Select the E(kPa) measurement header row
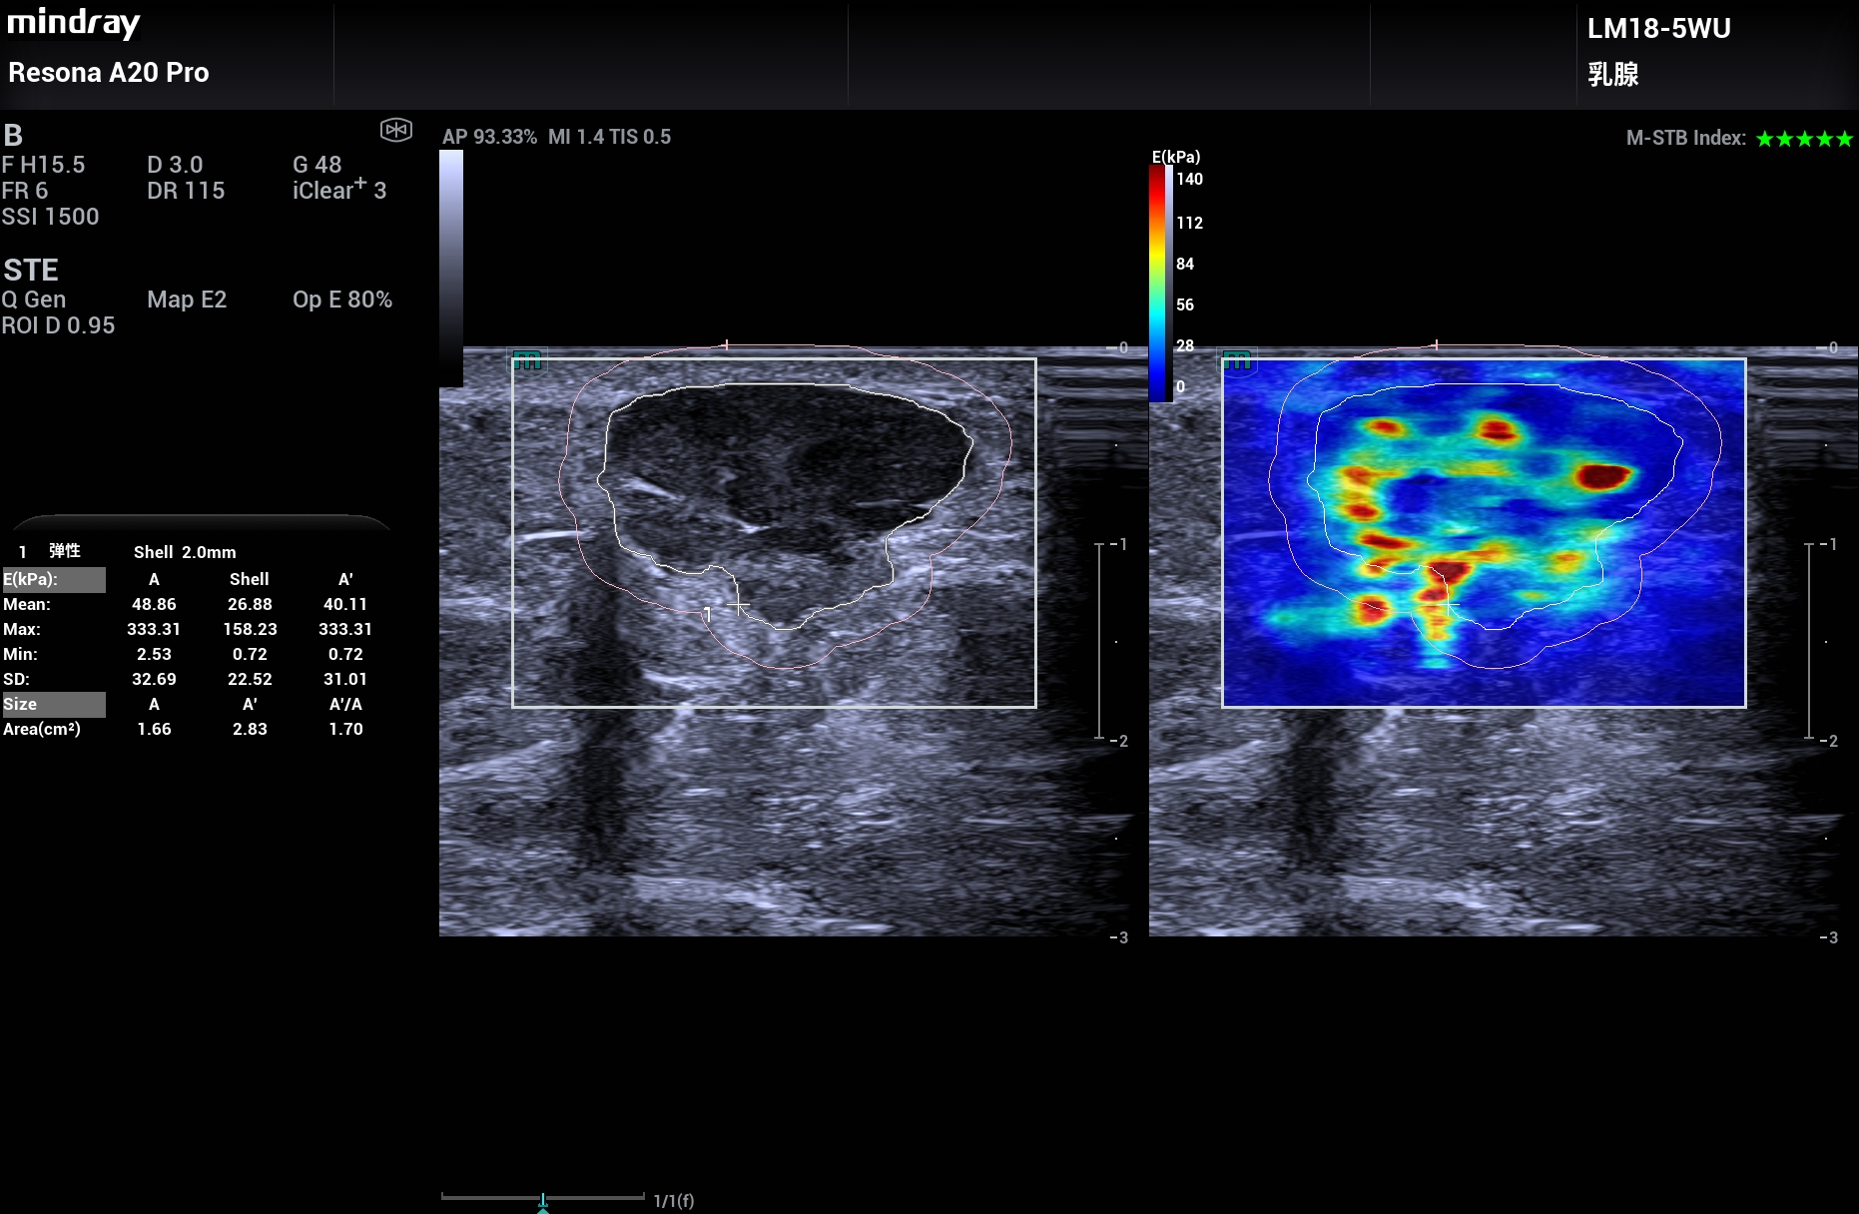1859x1214 pixels. click(x=54, y=579)
